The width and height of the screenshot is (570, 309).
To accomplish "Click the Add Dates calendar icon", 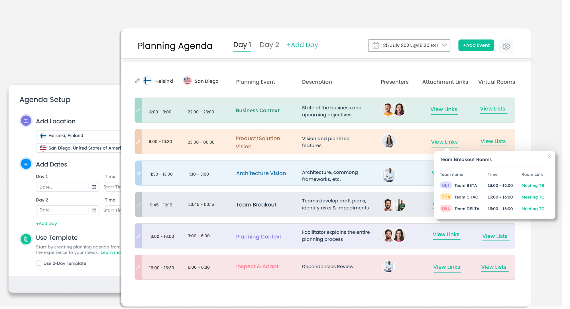I will click(x=26, y=164).
